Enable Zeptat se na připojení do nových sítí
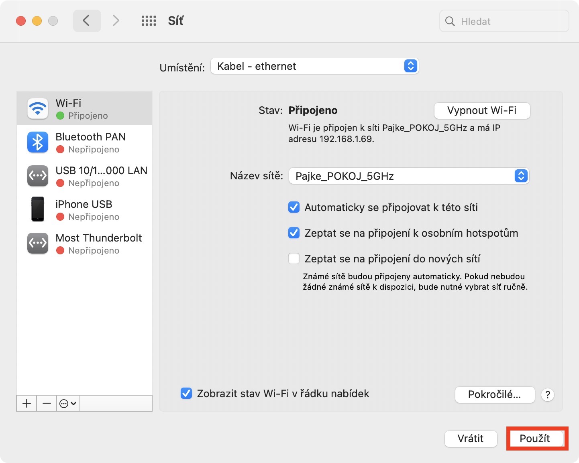The image size is (579, 463). point(294,259)
